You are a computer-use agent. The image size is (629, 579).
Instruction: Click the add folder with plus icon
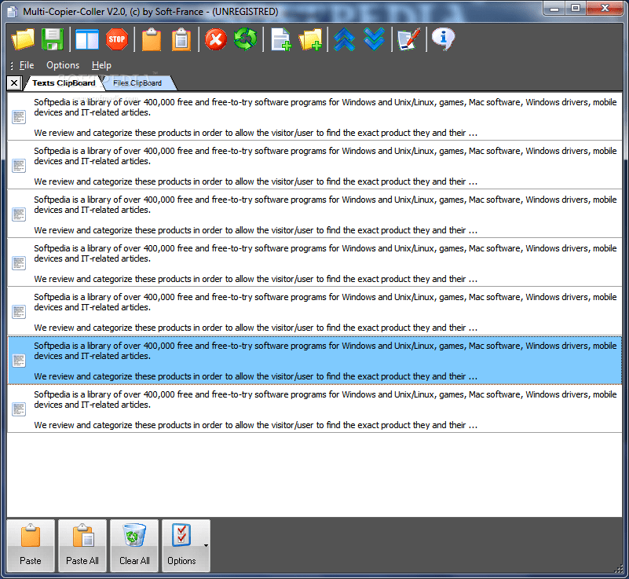coord(310,39)
